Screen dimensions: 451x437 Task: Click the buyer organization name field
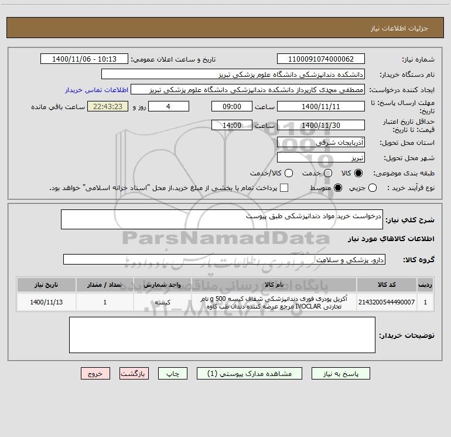pyautogui.click(x=233, y=74)
